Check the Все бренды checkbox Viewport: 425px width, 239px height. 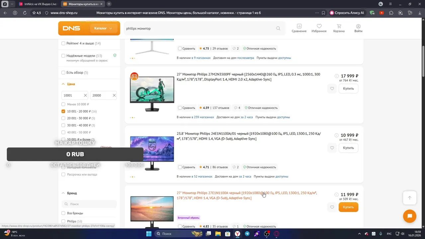(x=63, y=213)
